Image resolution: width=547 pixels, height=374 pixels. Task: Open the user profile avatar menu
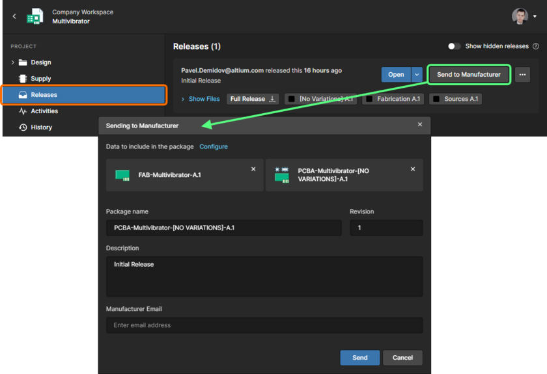coord(520,16)
